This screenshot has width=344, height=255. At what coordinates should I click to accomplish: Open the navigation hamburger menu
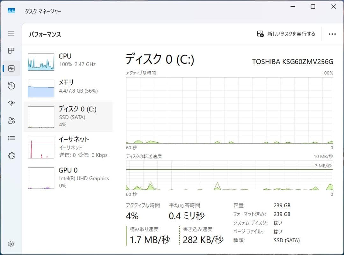click(x=11, y=33)
